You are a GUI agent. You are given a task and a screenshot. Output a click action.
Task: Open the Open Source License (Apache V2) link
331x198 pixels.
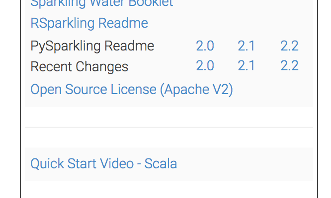coord(132,90)
